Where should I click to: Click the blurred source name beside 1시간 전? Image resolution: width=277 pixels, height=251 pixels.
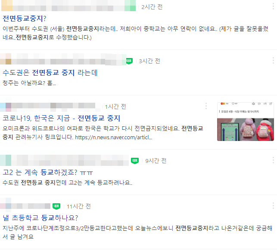[x=50, y=107]
